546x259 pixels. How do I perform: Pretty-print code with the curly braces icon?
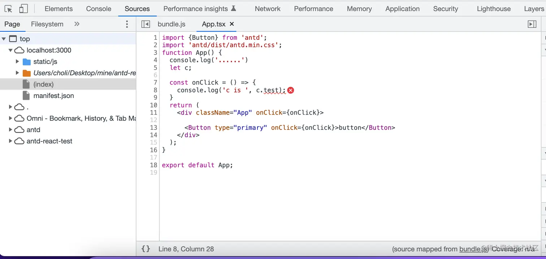(x=146, y=249)
